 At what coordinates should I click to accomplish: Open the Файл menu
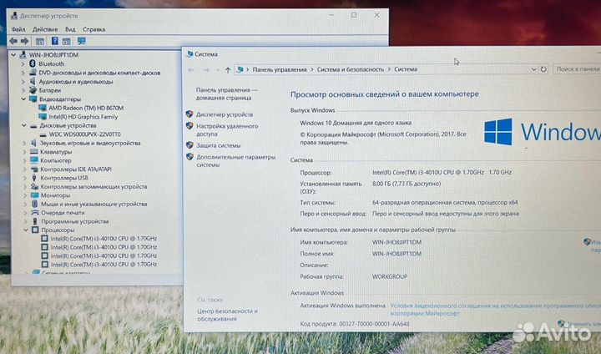[18, 29]
